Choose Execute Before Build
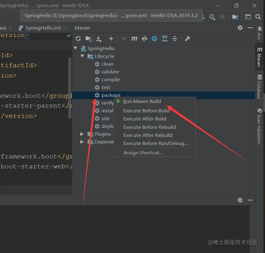The image size is (265, 253). pos(155,110)
